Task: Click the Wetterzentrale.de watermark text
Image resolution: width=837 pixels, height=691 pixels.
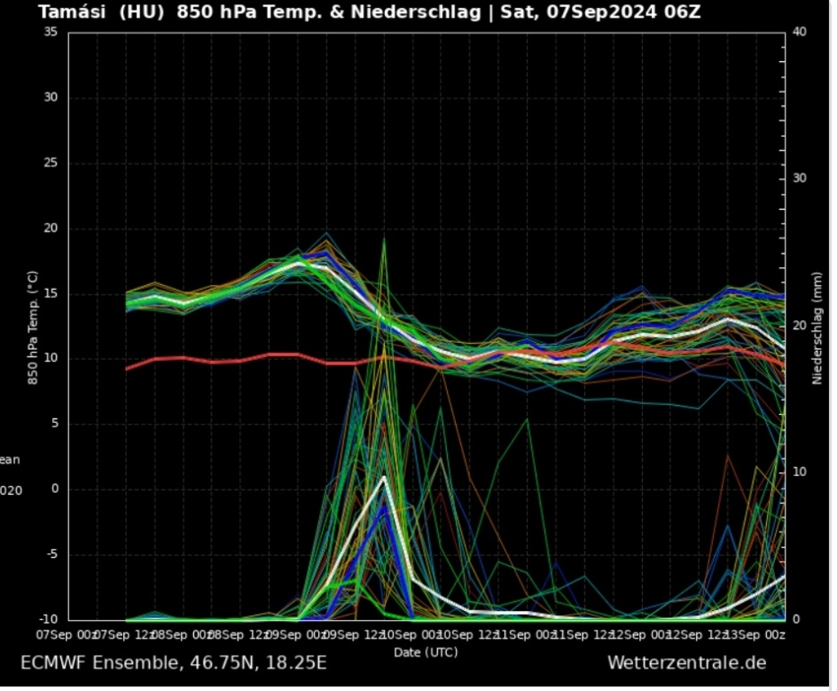Action: coord(686,663)
